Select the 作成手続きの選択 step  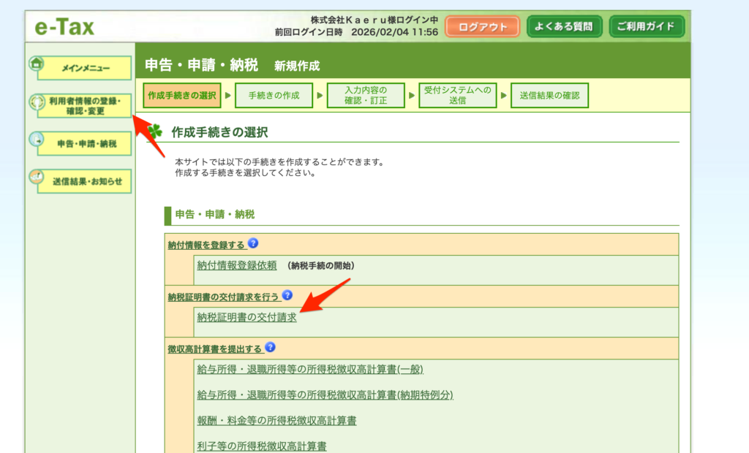tap(181, 96)
